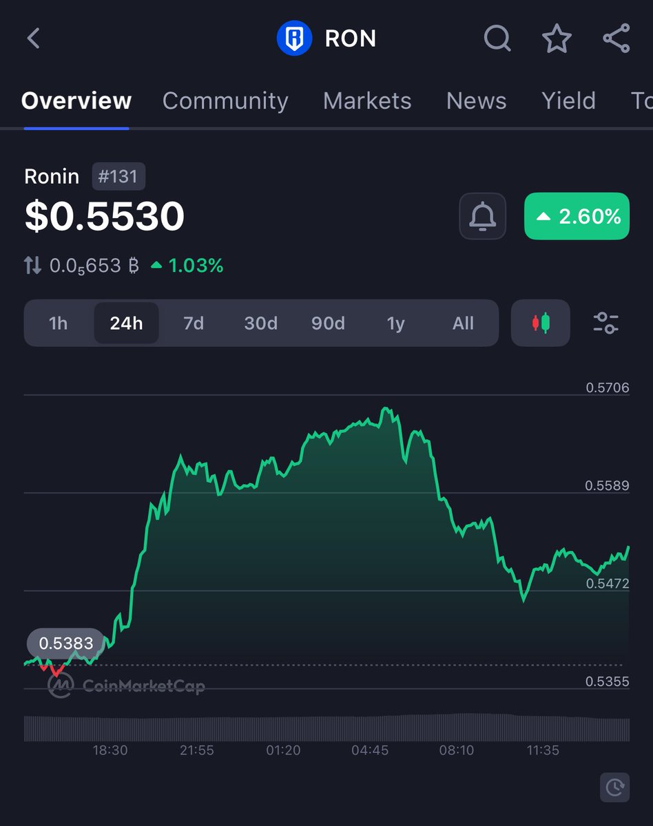Open chart settings sliders icon
This screenshot has width=653, height=826.
606,323
